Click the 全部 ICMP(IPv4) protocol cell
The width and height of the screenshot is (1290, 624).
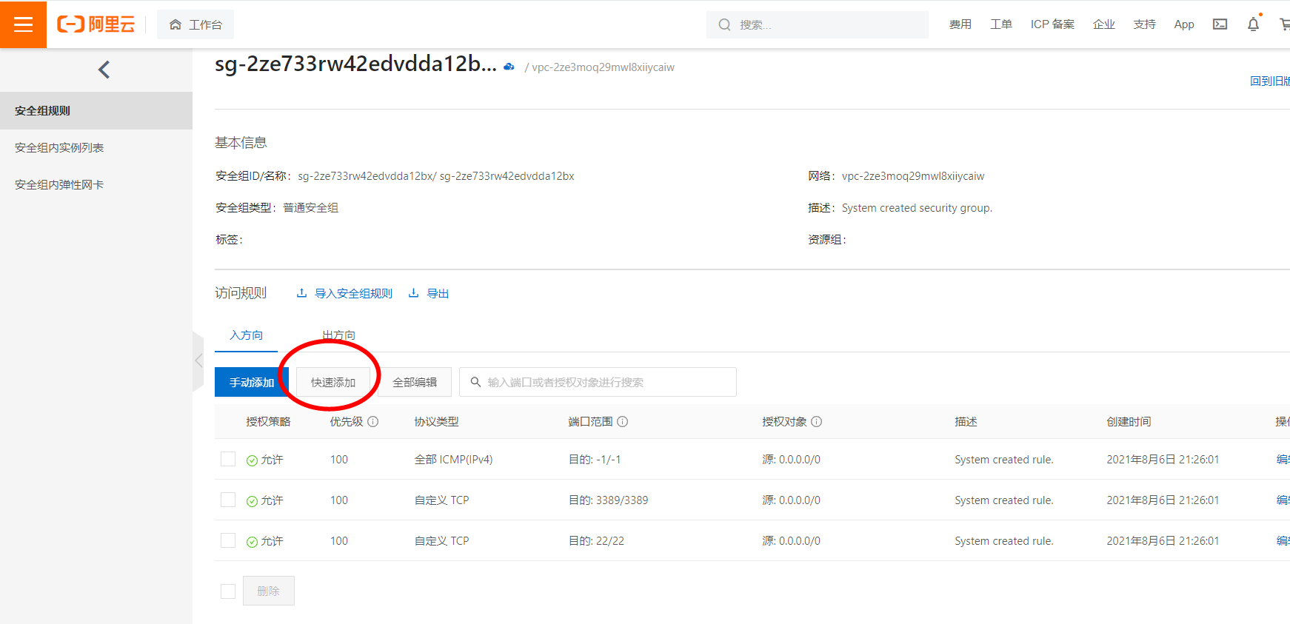click(453, 460)
